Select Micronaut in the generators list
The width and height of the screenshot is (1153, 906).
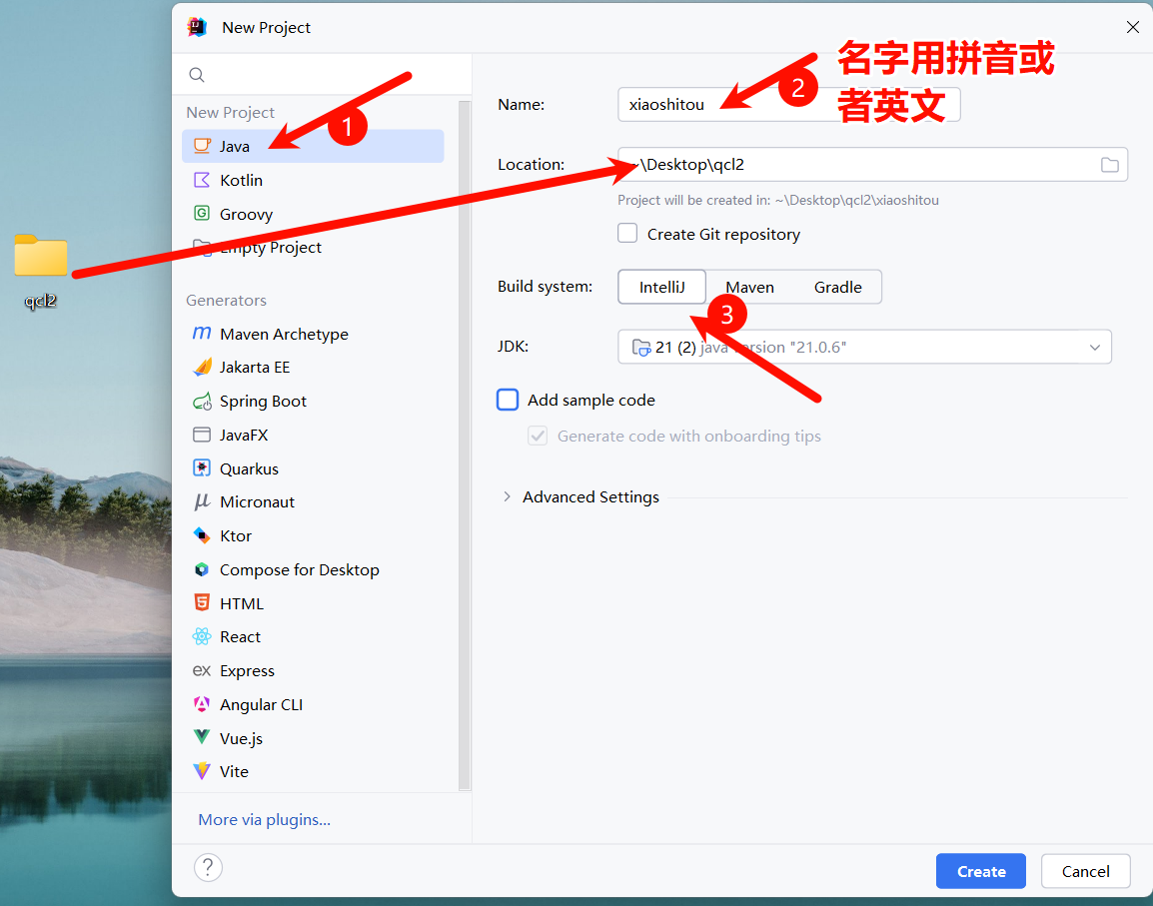[x=313, y=502]
